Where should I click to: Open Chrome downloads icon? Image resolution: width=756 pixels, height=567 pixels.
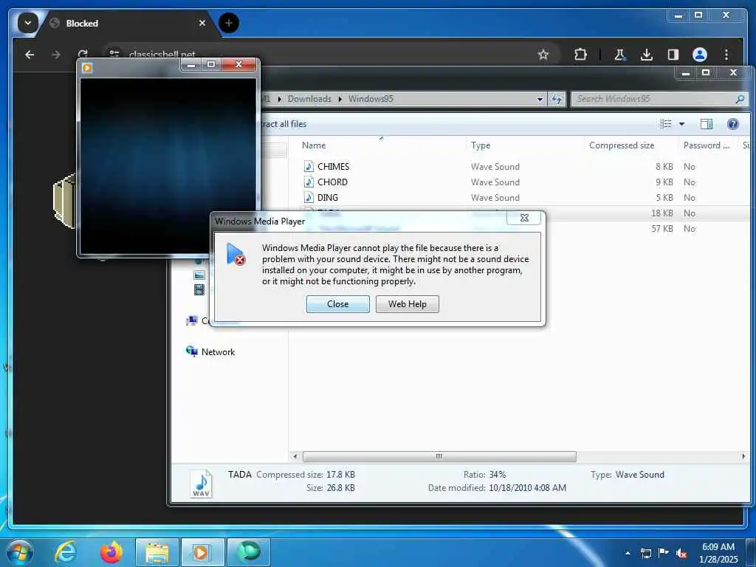(647, 55)
